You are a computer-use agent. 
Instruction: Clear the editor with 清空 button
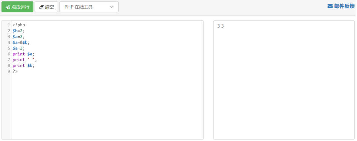click(46, 7)
